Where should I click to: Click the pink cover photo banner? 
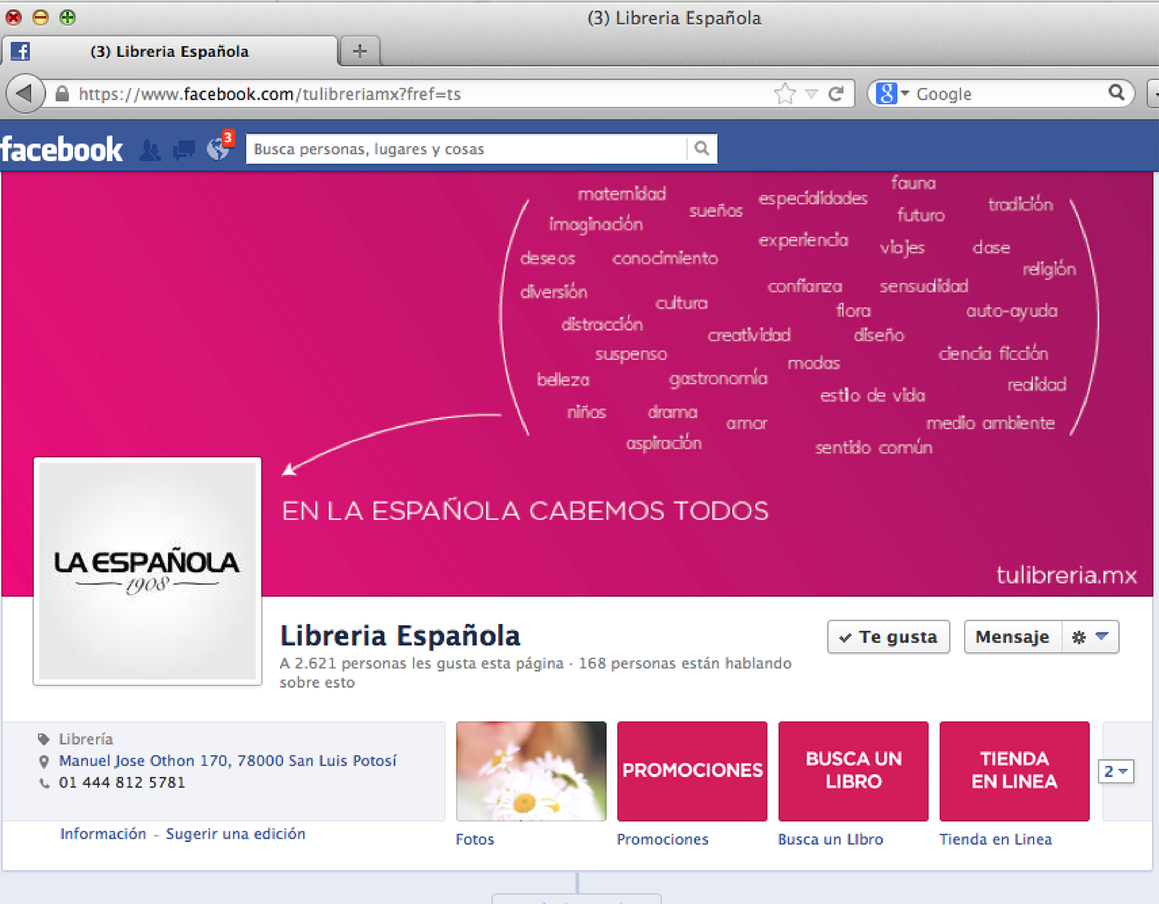tap(576, 384)
